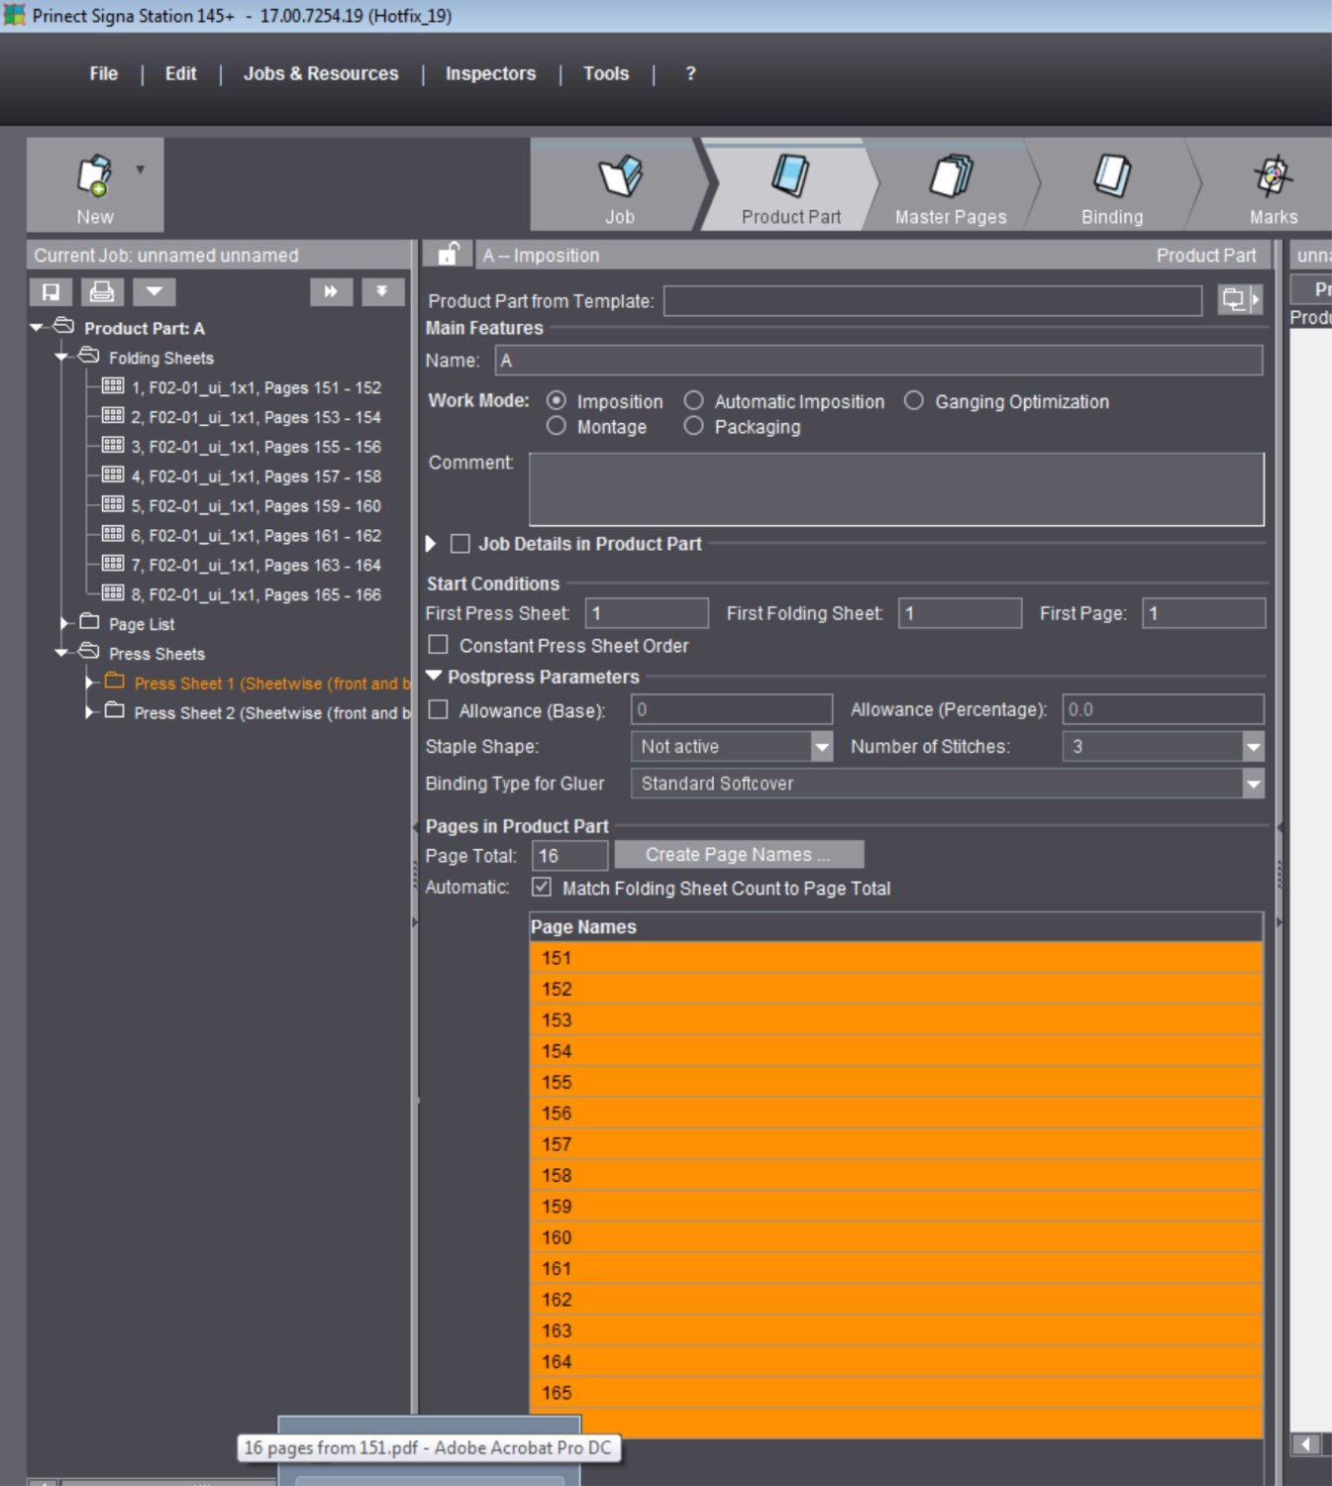Click the First Folding Sheet field
The width and height of the screenshot is (1332, 1486).
click(x=959, y=613)
